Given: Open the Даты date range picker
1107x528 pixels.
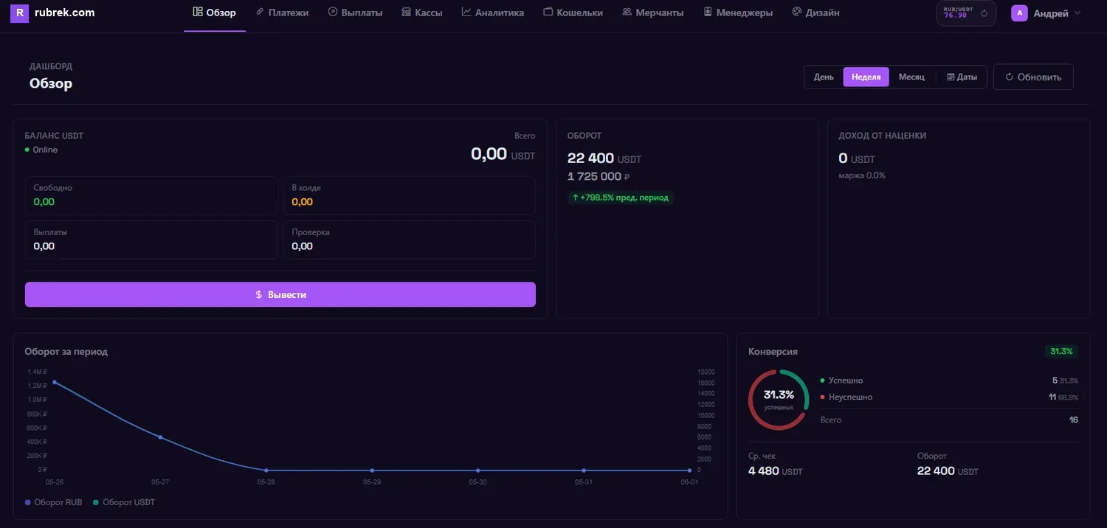Looking at the screenshot, I should tap(962, 77).
